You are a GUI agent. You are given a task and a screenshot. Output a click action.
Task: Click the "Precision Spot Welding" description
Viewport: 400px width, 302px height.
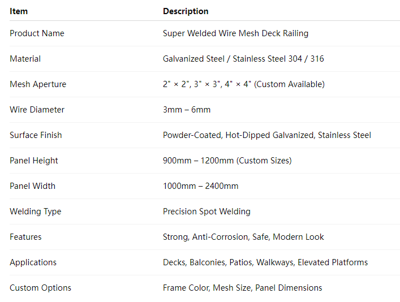click(207, 212)
